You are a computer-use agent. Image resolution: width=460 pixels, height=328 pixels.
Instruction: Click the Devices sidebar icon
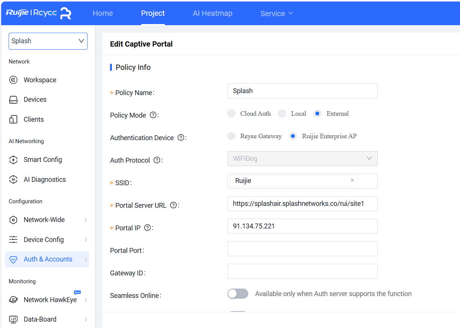coord(13,100)
